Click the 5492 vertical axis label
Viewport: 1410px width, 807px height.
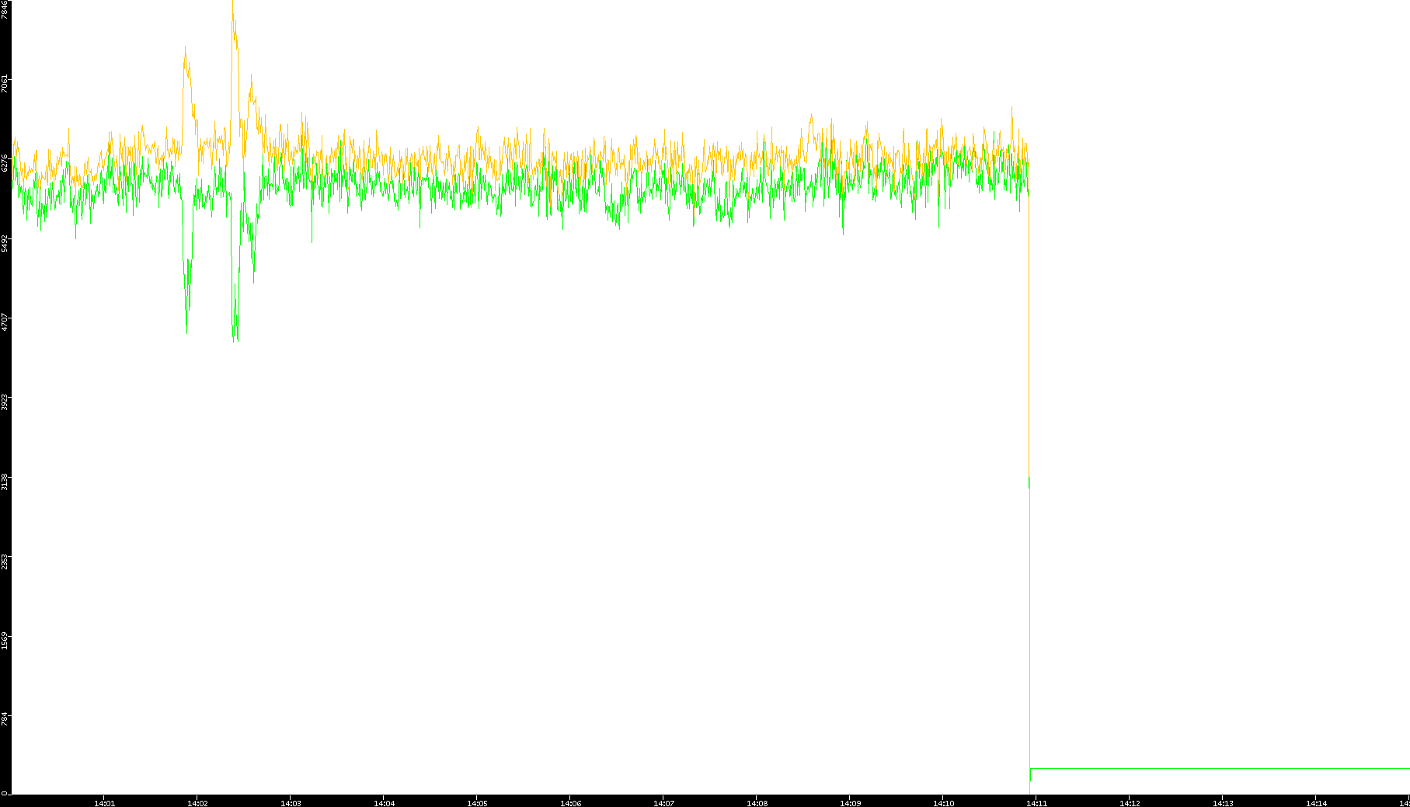click(x=5, y=243)
